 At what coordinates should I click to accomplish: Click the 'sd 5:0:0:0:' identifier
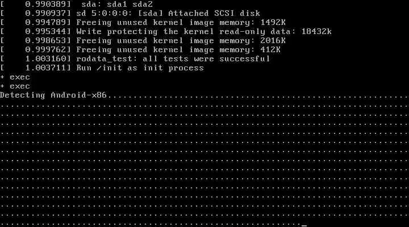tap(105, 13)
